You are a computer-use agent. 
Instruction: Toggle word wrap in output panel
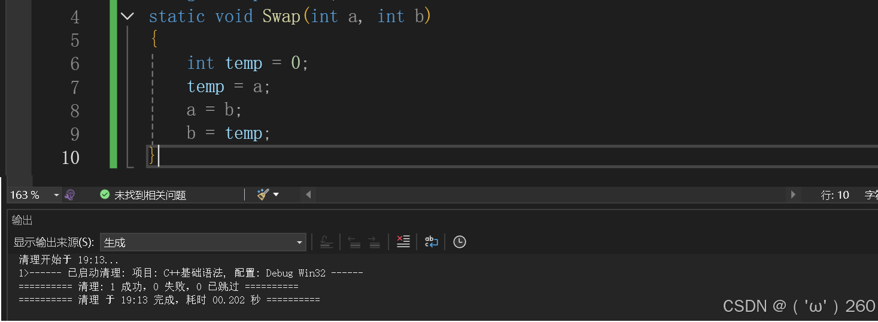pyautogui.click(x=432, y=242)
